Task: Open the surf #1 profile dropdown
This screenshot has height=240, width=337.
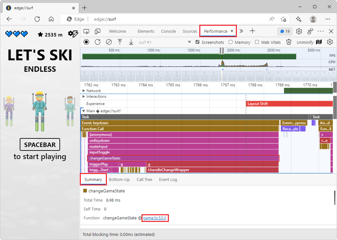Action: tap(189, 42)
